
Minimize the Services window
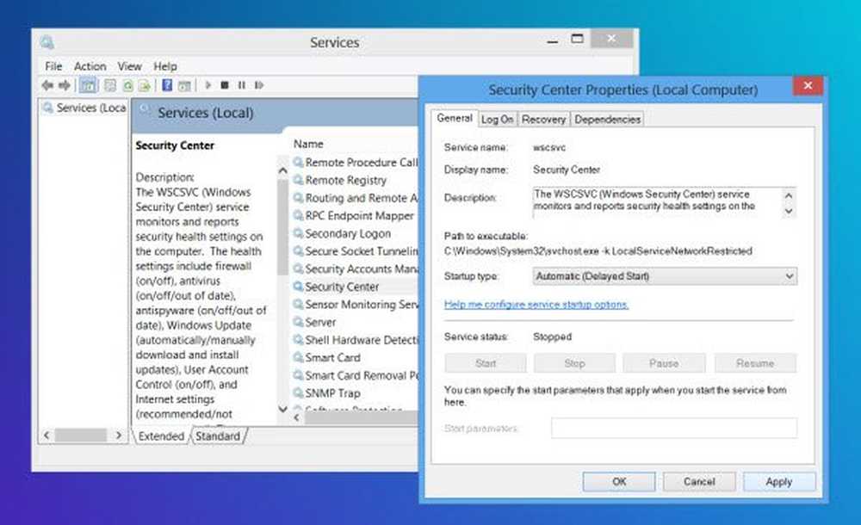(x=553, y=40)
